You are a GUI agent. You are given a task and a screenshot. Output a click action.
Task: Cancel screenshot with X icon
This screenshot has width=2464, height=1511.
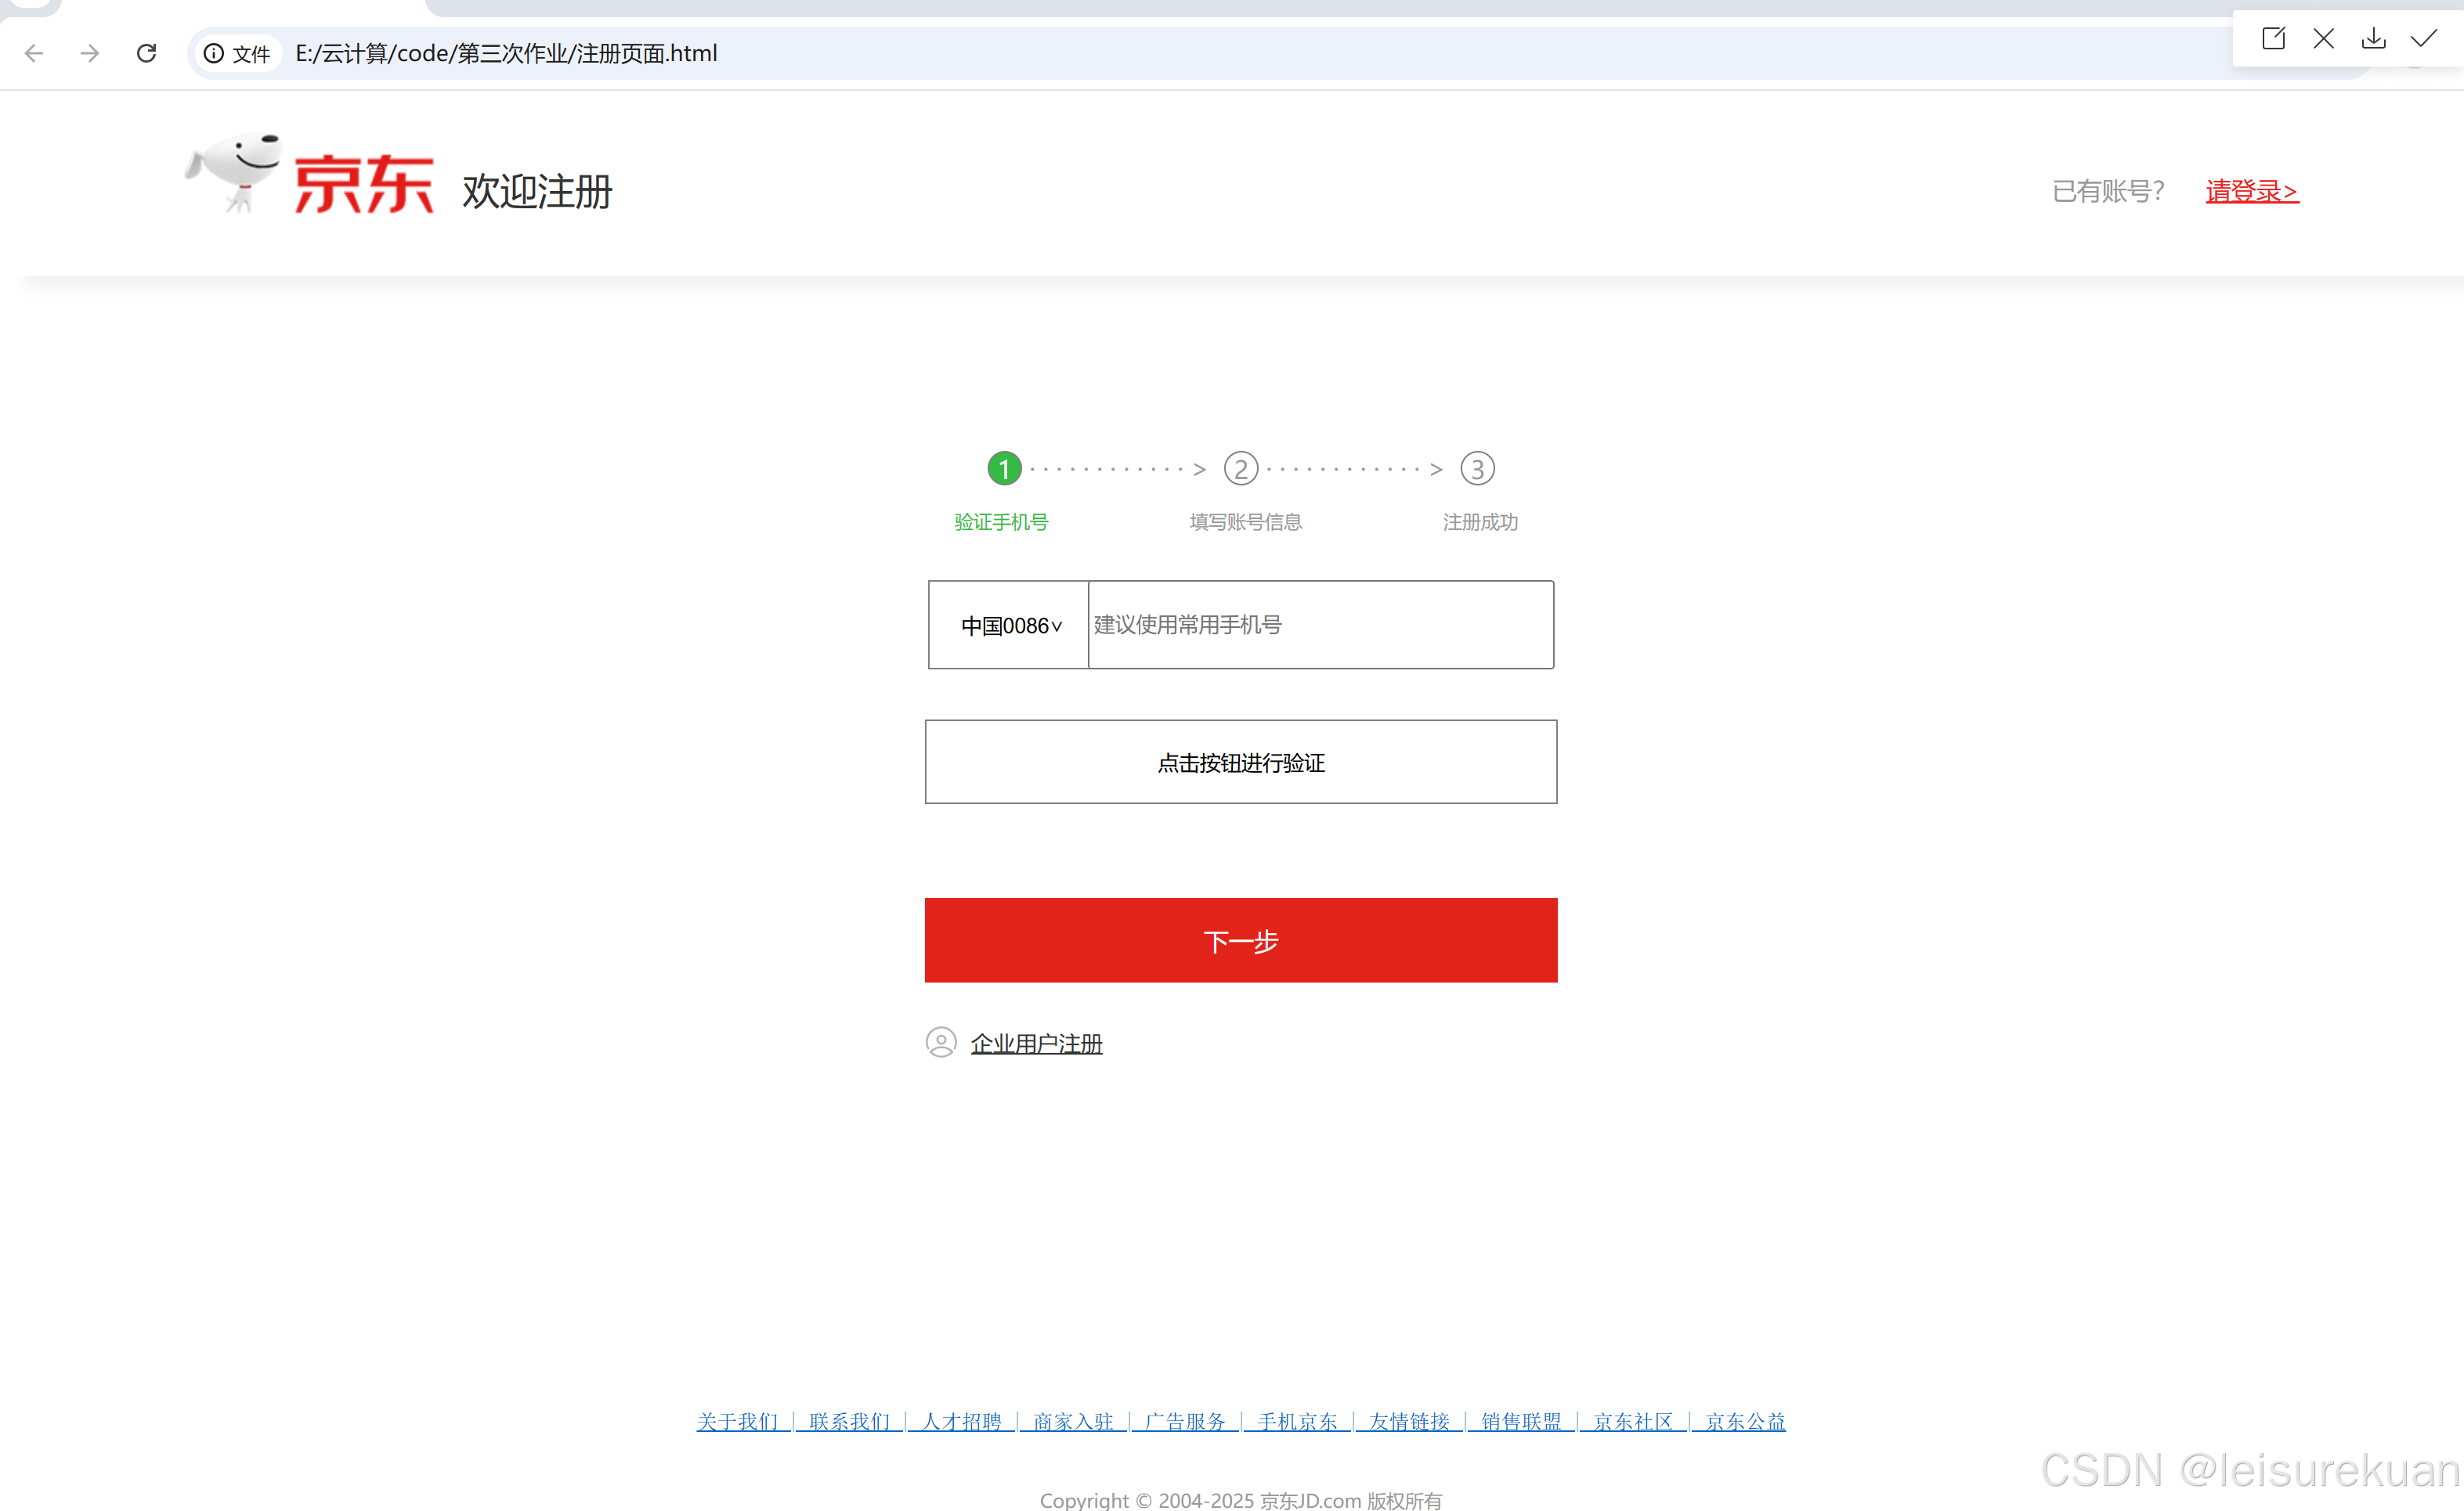2323,39
